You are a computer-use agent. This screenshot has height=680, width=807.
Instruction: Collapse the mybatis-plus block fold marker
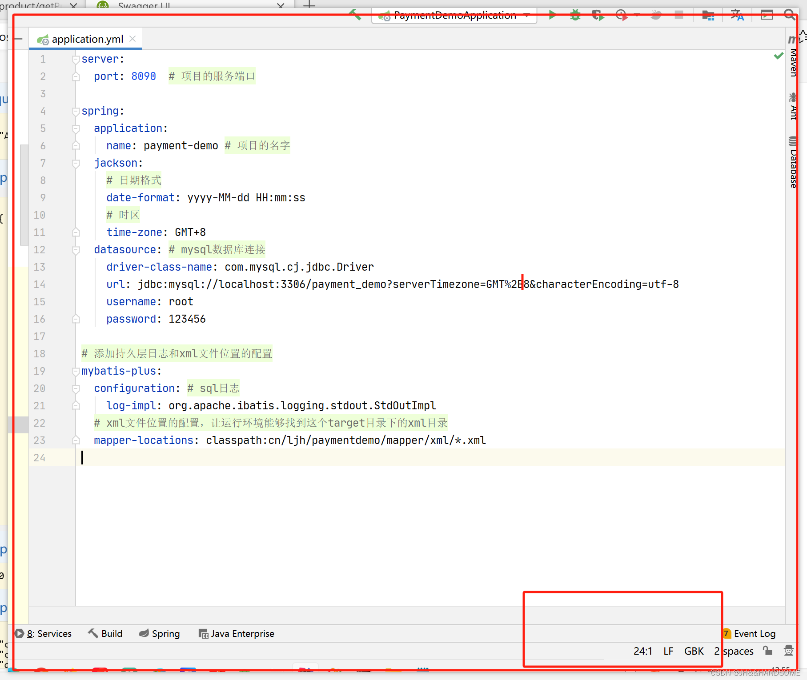coord(76,371)
